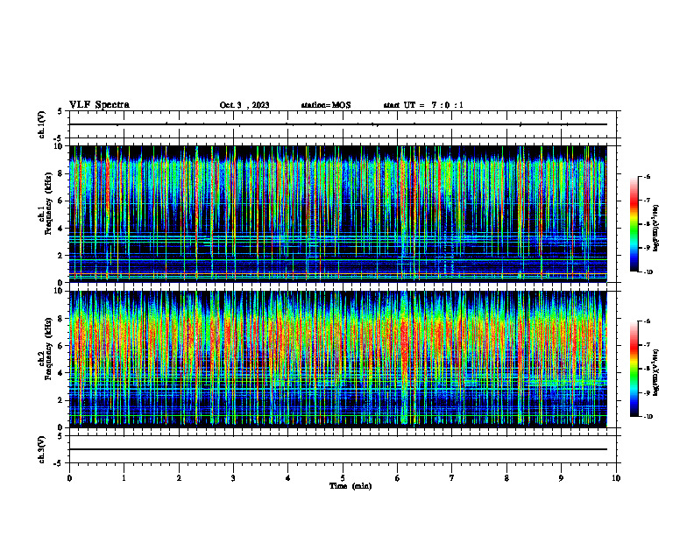Click time axis tick label "10"
The width and height of the screenshot is (694, 536).
(616, 478)
